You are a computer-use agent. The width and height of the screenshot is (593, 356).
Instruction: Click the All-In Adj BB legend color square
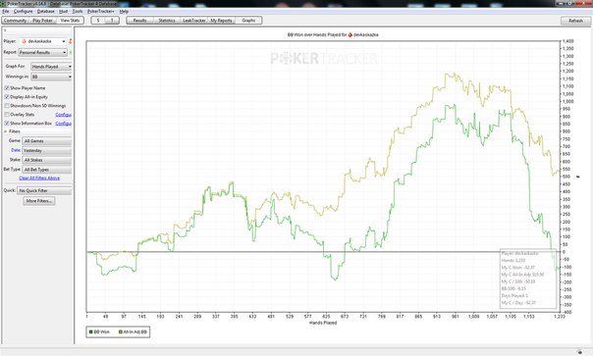[x=120, y=331]
